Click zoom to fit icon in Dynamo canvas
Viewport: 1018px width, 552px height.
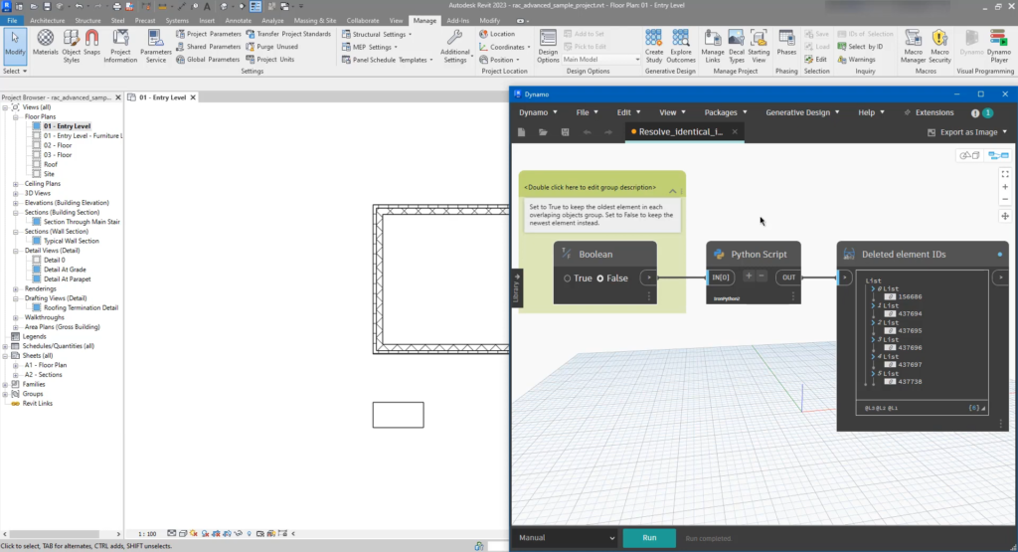[1005, 174]
